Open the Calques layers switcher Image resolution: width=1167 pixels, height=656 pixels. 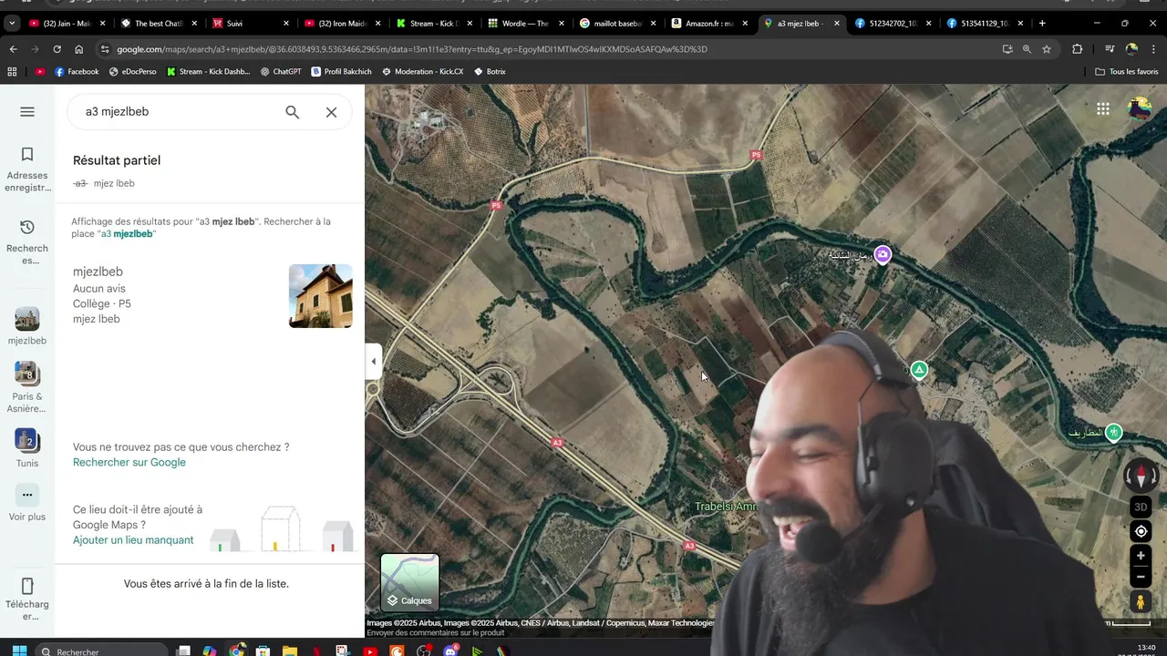[x=409, y=582]
